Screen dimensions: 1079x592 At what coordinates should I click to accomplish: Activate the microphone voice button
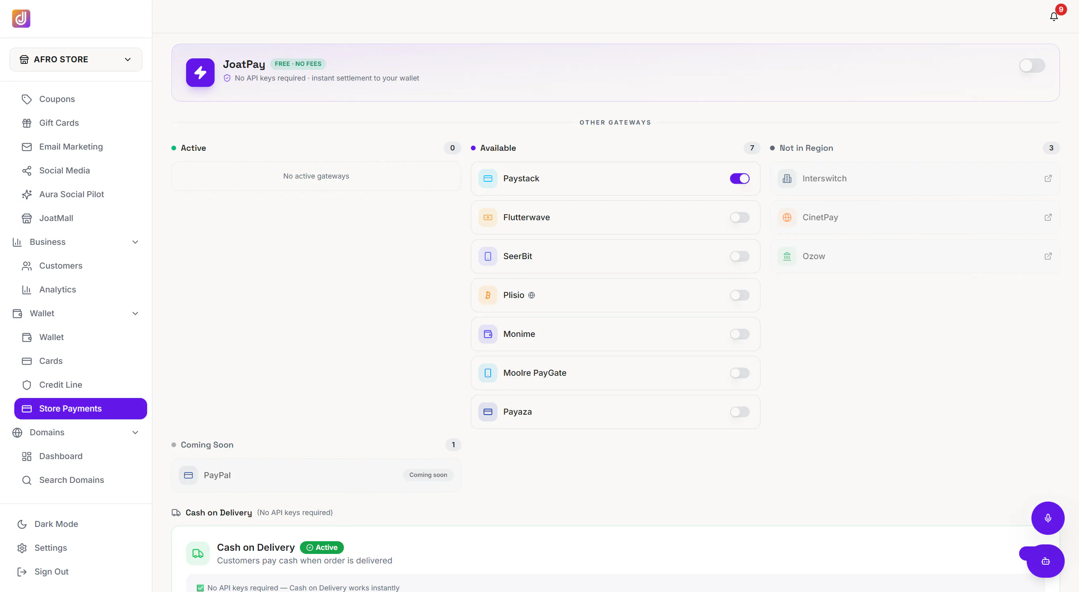[1048, 518]
